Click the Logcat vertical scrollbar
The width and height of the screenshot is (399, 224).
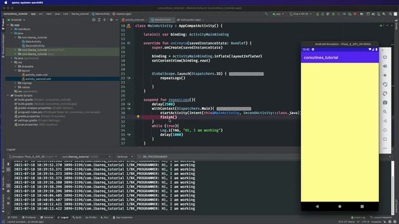393,187
